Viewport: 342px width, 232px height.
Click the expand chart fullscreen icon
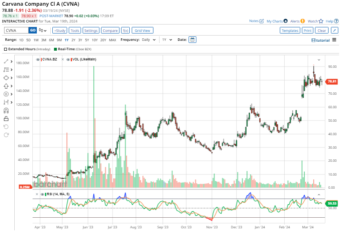click(x=334, y=30)
